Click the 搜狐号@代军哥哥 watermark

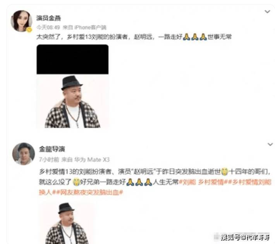click(x=245, y=237)
